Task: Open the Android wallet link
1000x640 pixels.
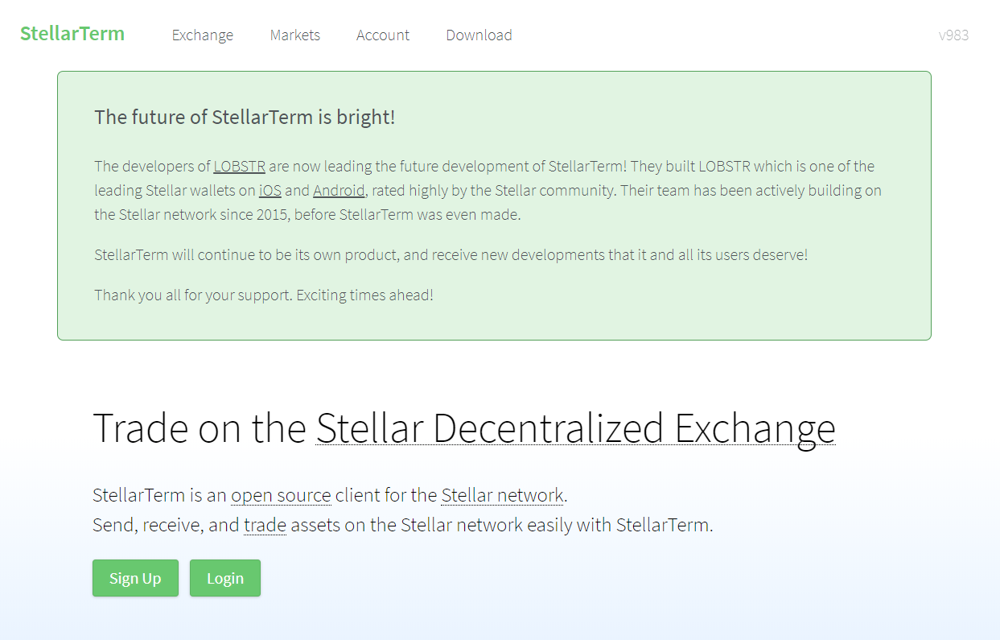Action: [x=339, y=191]
